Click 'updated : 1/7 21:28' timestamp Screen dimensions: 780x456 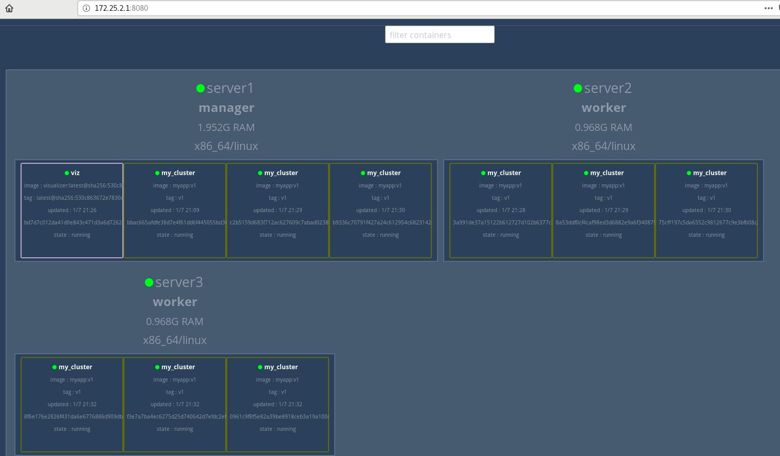pyautogui.click(x=501, y=210)
